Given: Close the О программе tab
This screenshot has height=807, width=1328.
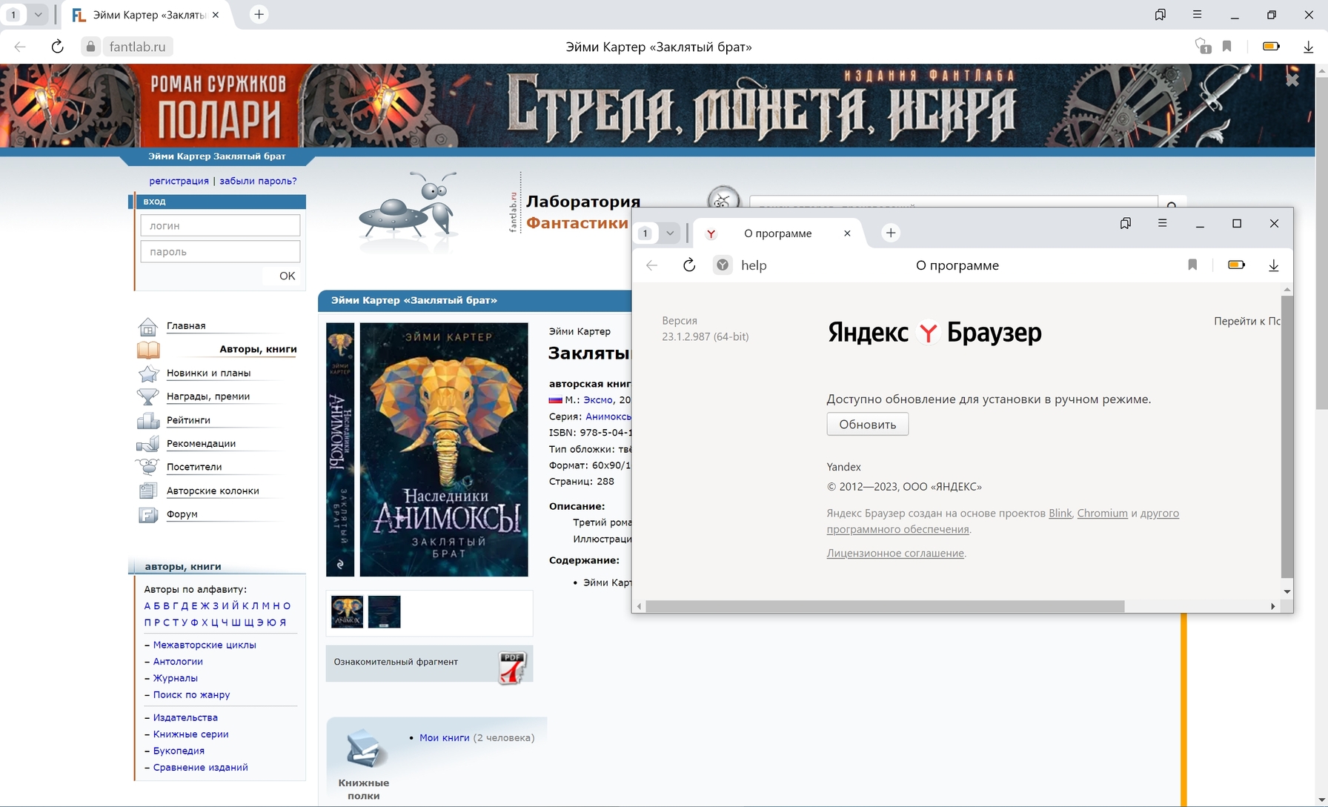Looking at the screenshot, I should [847, 233].
